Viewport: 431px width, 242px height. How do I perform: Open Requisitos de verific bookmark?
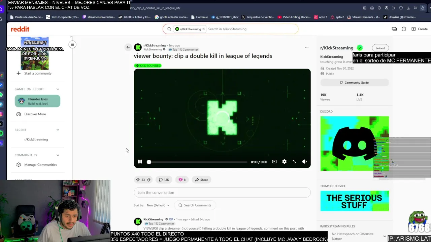pos(258,17)
